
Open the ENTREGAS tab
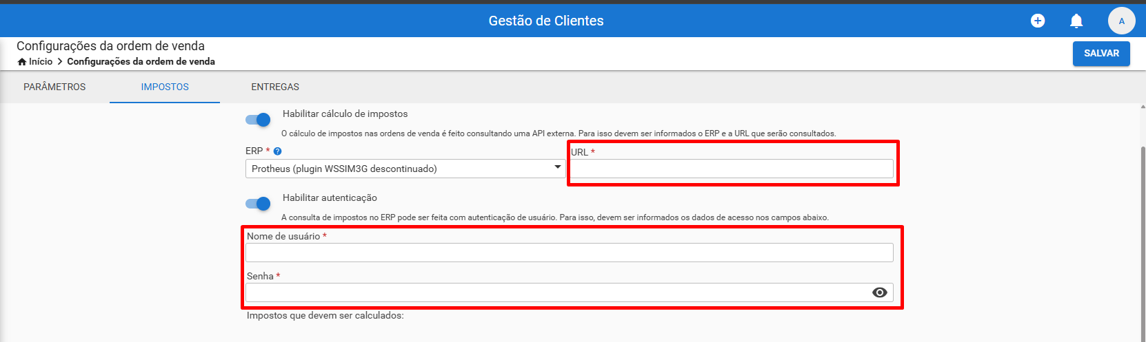pyautogui.click(x=275, y=87)
